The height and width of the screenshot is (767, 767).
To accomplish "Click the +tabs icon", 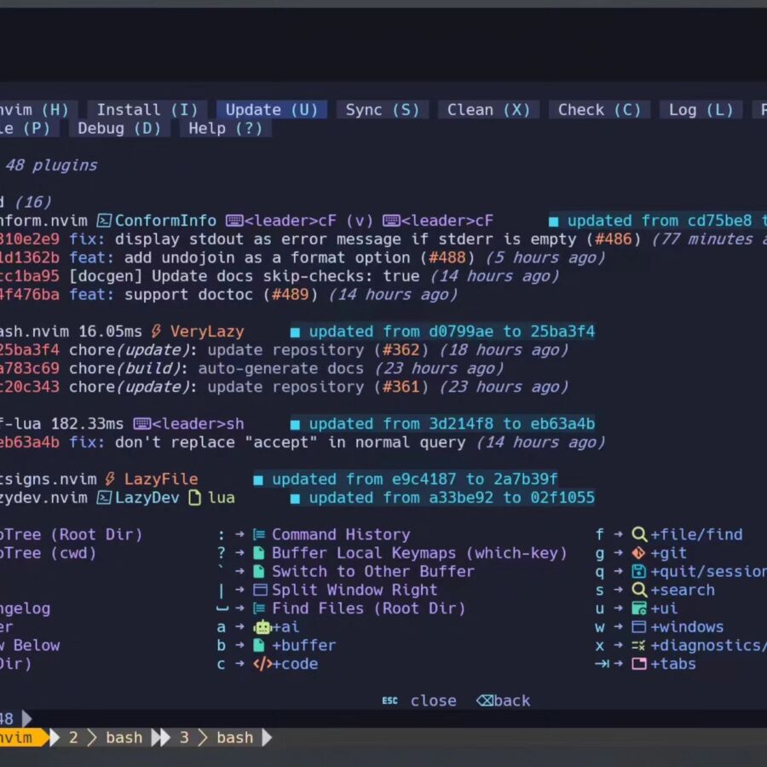I will pyautogui.click(x=639, y=664).
